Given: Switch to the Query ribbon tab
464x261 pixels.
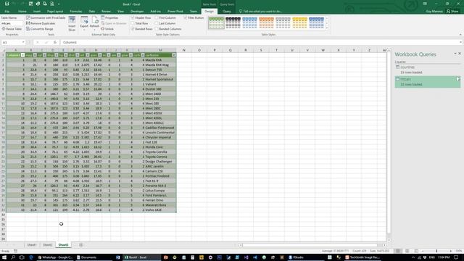Looking at the screenshot, I should click(227, 12).
